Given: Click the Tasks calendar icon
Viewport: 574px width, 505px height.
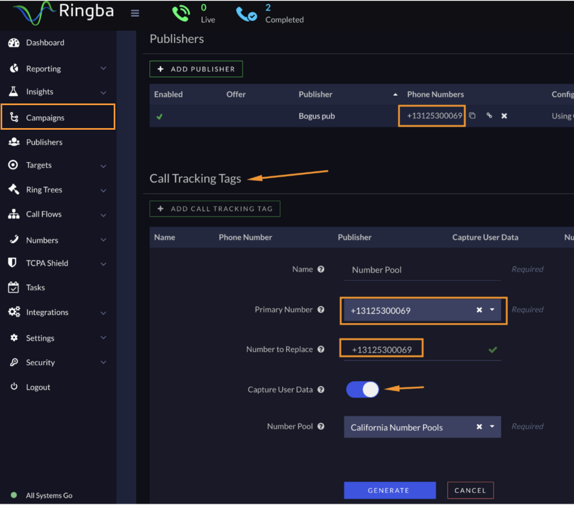Looking at the screenshot, I should [13, 287].
